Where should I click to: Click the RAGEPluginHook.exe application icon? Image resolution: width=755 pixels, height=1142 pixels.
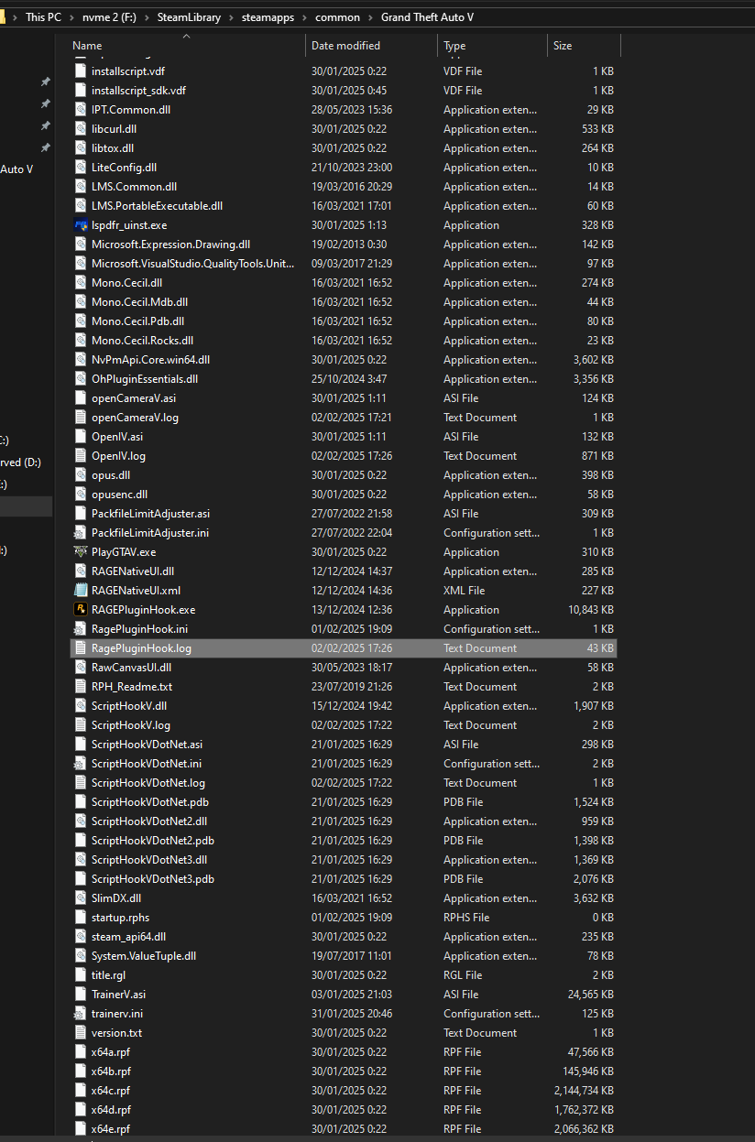tap(81, 610)
